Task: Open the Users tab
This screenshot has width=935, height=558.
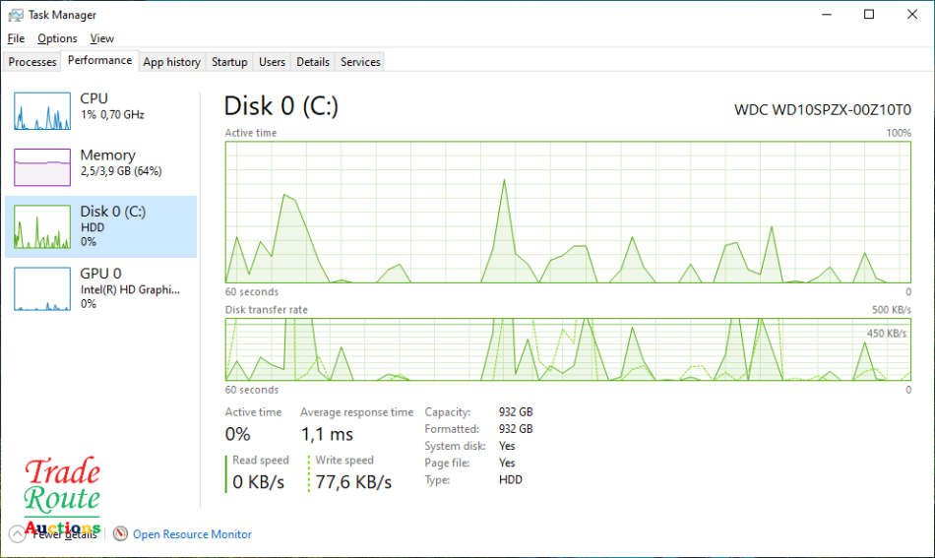Action: pyautogui.click(x=272, y=62)
